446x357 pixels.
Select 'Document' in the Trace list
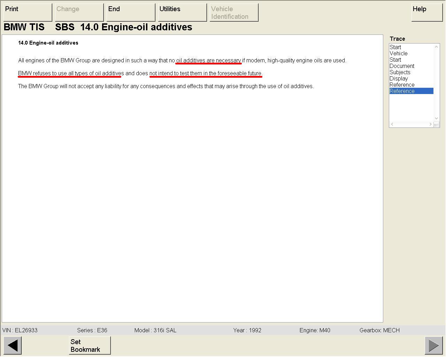click(411, 66)
